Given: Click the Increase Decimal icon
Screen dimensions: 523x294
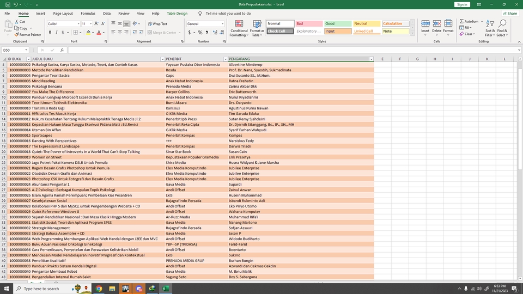Looking at the screenshot, I should (215, 33).
